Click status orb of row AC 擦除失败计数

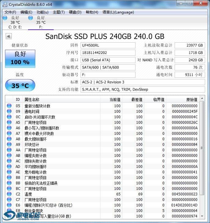[x=9, y=161]
